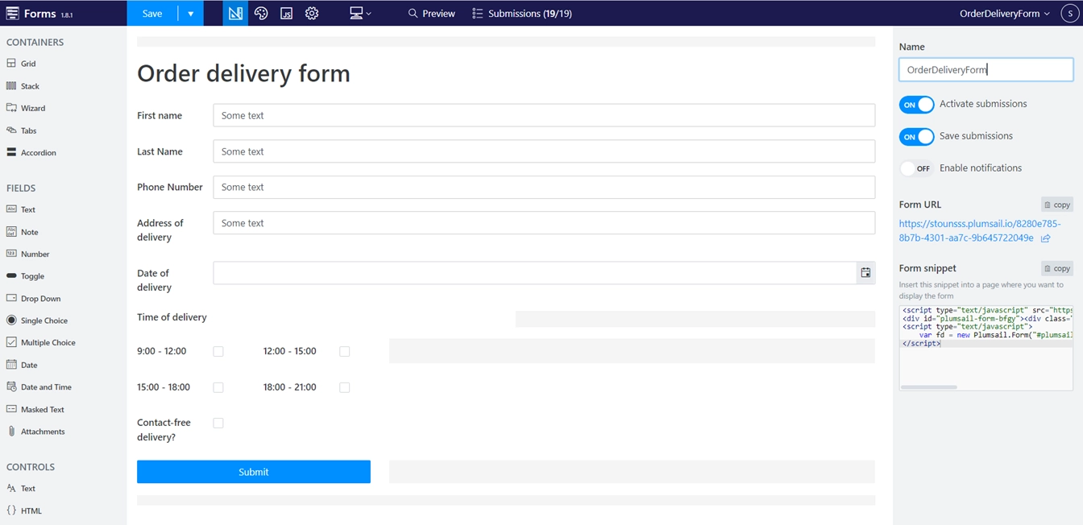The image size is (1083, 525).
Task: Check the 15:00 - 18:00 checkbox
Action: pos(218,388)
